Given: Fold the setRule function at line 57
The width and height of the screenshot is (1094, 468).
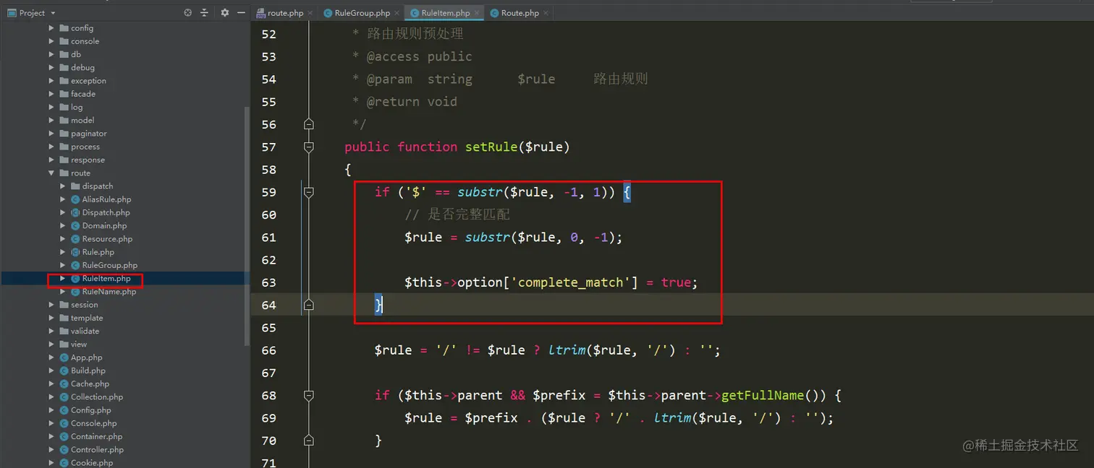Looking at the screenshot, I should [309, 147].
